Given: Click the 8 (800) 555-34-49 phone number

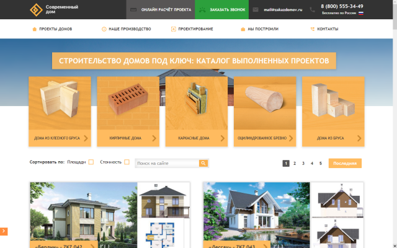Looking at the screenshot, I should (342, 6).
